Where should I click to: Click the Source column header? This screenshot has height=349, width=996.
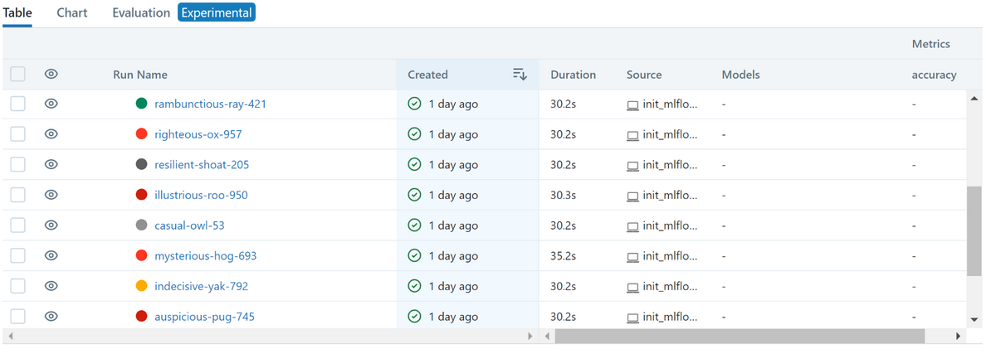644,75
